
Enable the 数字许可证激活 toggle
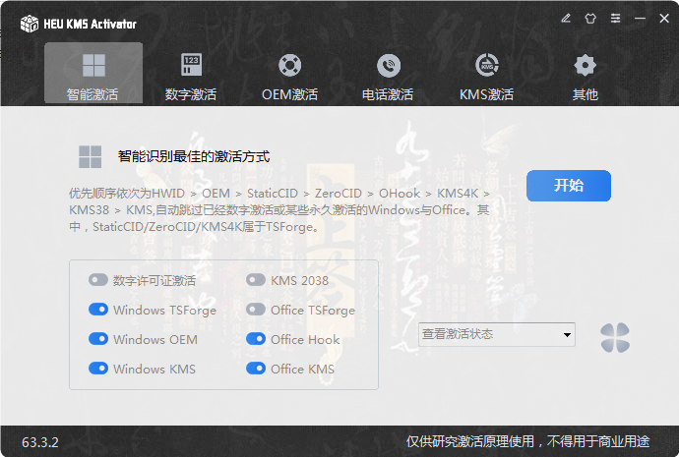coord(98,280)
